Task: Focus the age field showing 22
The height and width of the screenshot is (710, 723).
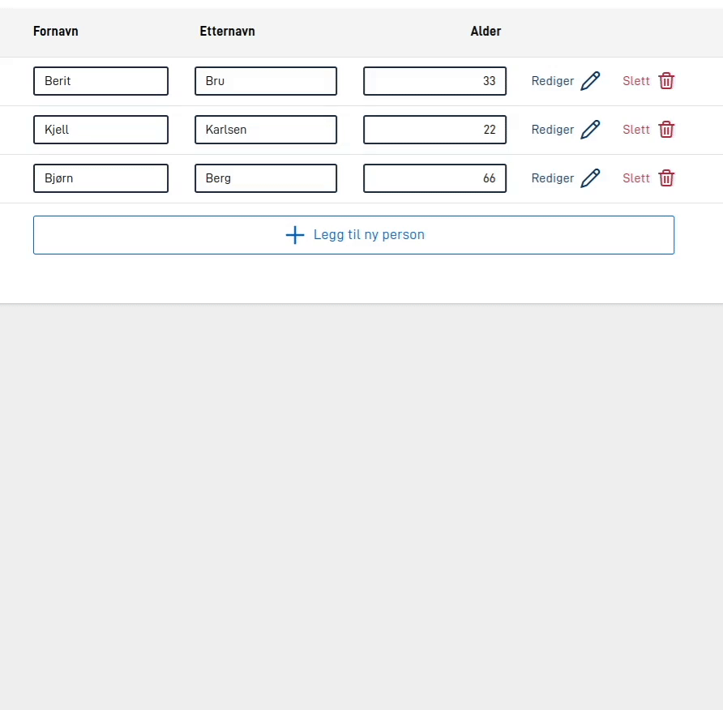Action: tap(434, 130)
